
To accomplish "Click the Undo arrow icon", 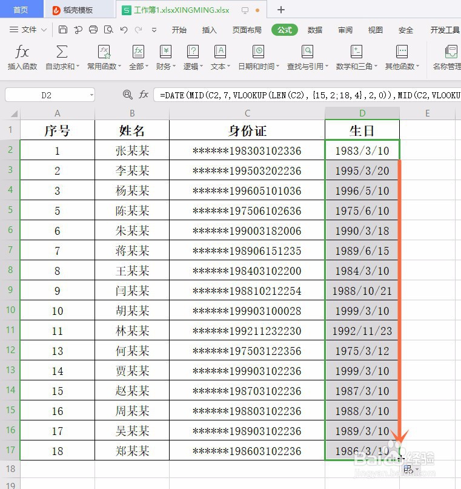I will click(x=124, y=30).
